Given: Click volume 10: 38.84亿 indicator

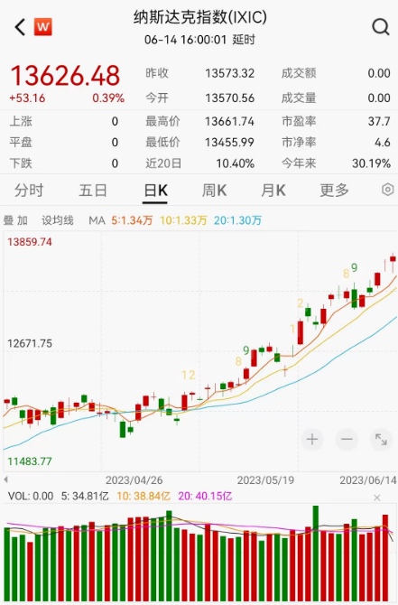Looking at the screenshot, I should coord(143,496).
